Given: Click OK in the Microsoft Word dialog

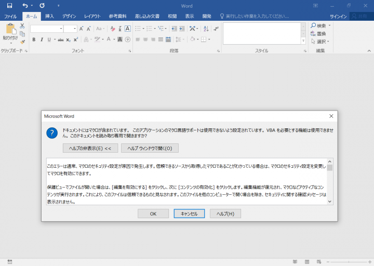Looking at the screenshot, I should click(153, 214).
